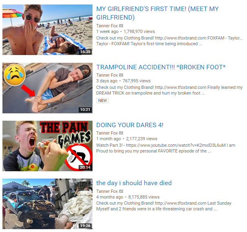Open The Pain Games thumbnail
Screen dimensions: 247x232
pyautogui.click(x=47, y=146)
